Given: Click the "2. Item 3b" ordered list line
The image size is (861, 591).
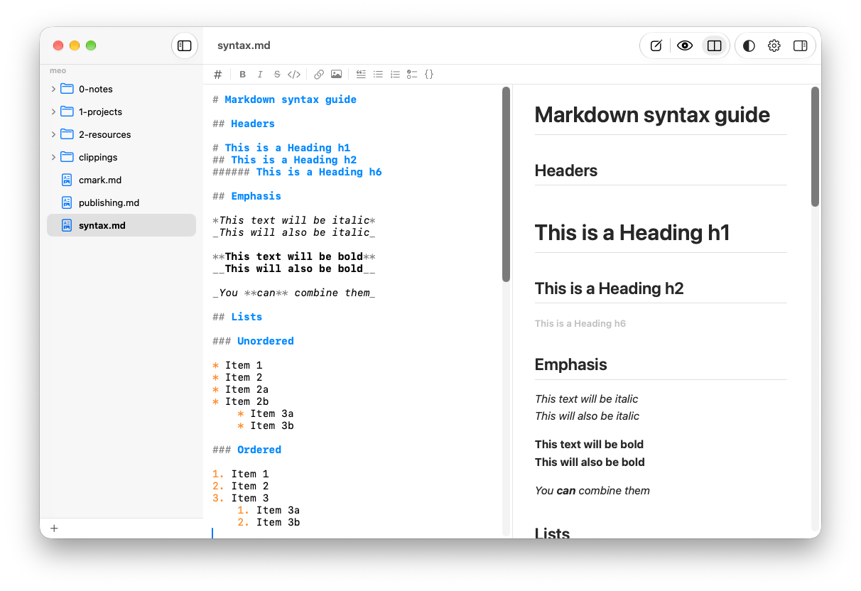Looking at the screenshot, I should tap(269, 522).
